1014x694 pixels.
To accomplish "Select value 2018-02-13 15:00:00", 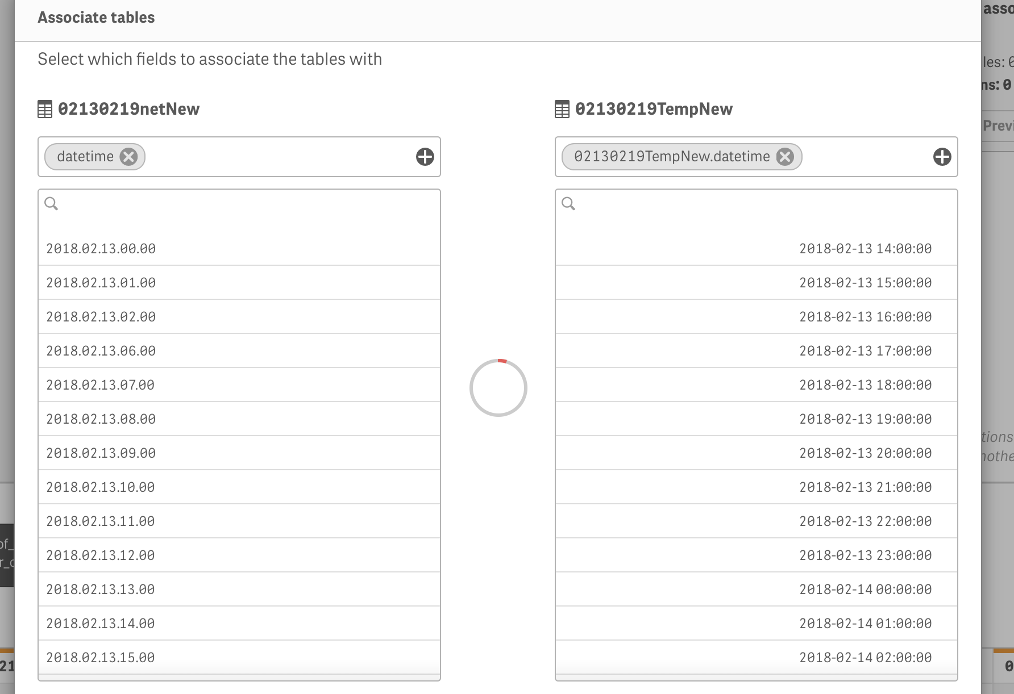I will [757, 283].
